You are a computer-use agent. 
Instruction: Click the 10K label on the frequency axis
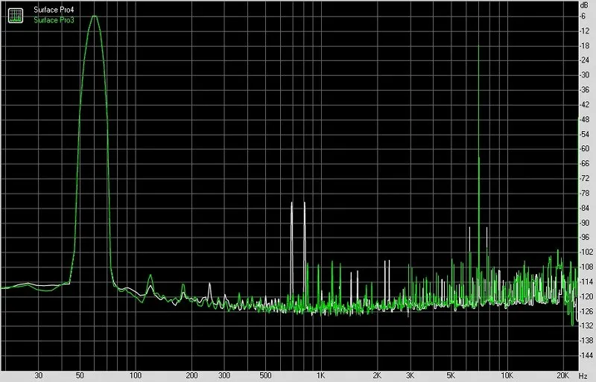tap(507, 375)
